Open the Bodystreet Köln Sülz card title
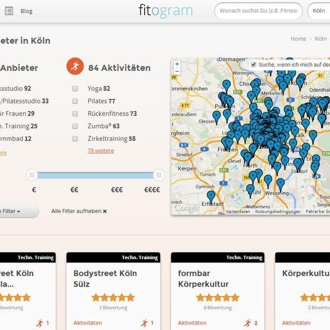This screenshot has height=330, width=330. [105, 279]
